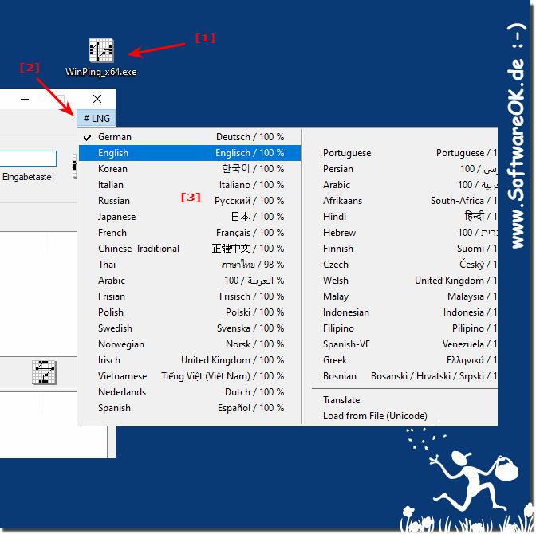The height and width of the screenshot is (534, 536).
Task: Open the WinPing_x64.exe desktop icon
Action: [101, 57]
